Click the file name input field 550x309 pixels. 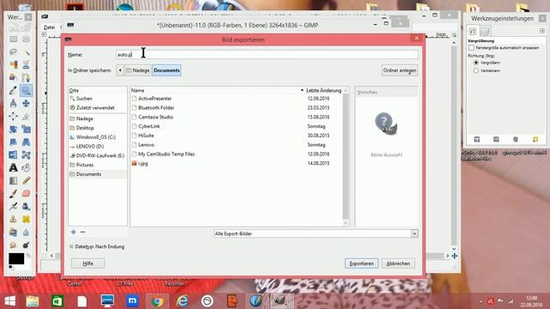click(x=267, y=55)
